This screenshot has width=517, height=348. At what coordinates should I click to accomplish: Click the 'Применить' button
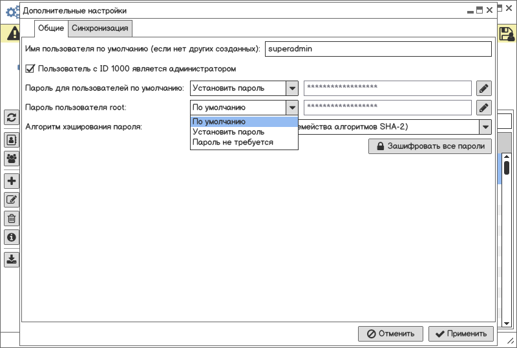tap(461, 334)
